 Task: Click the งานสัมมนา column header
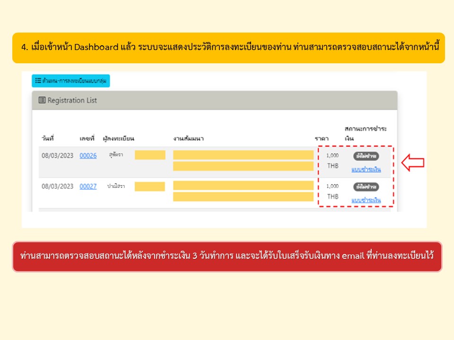(188, 138)
